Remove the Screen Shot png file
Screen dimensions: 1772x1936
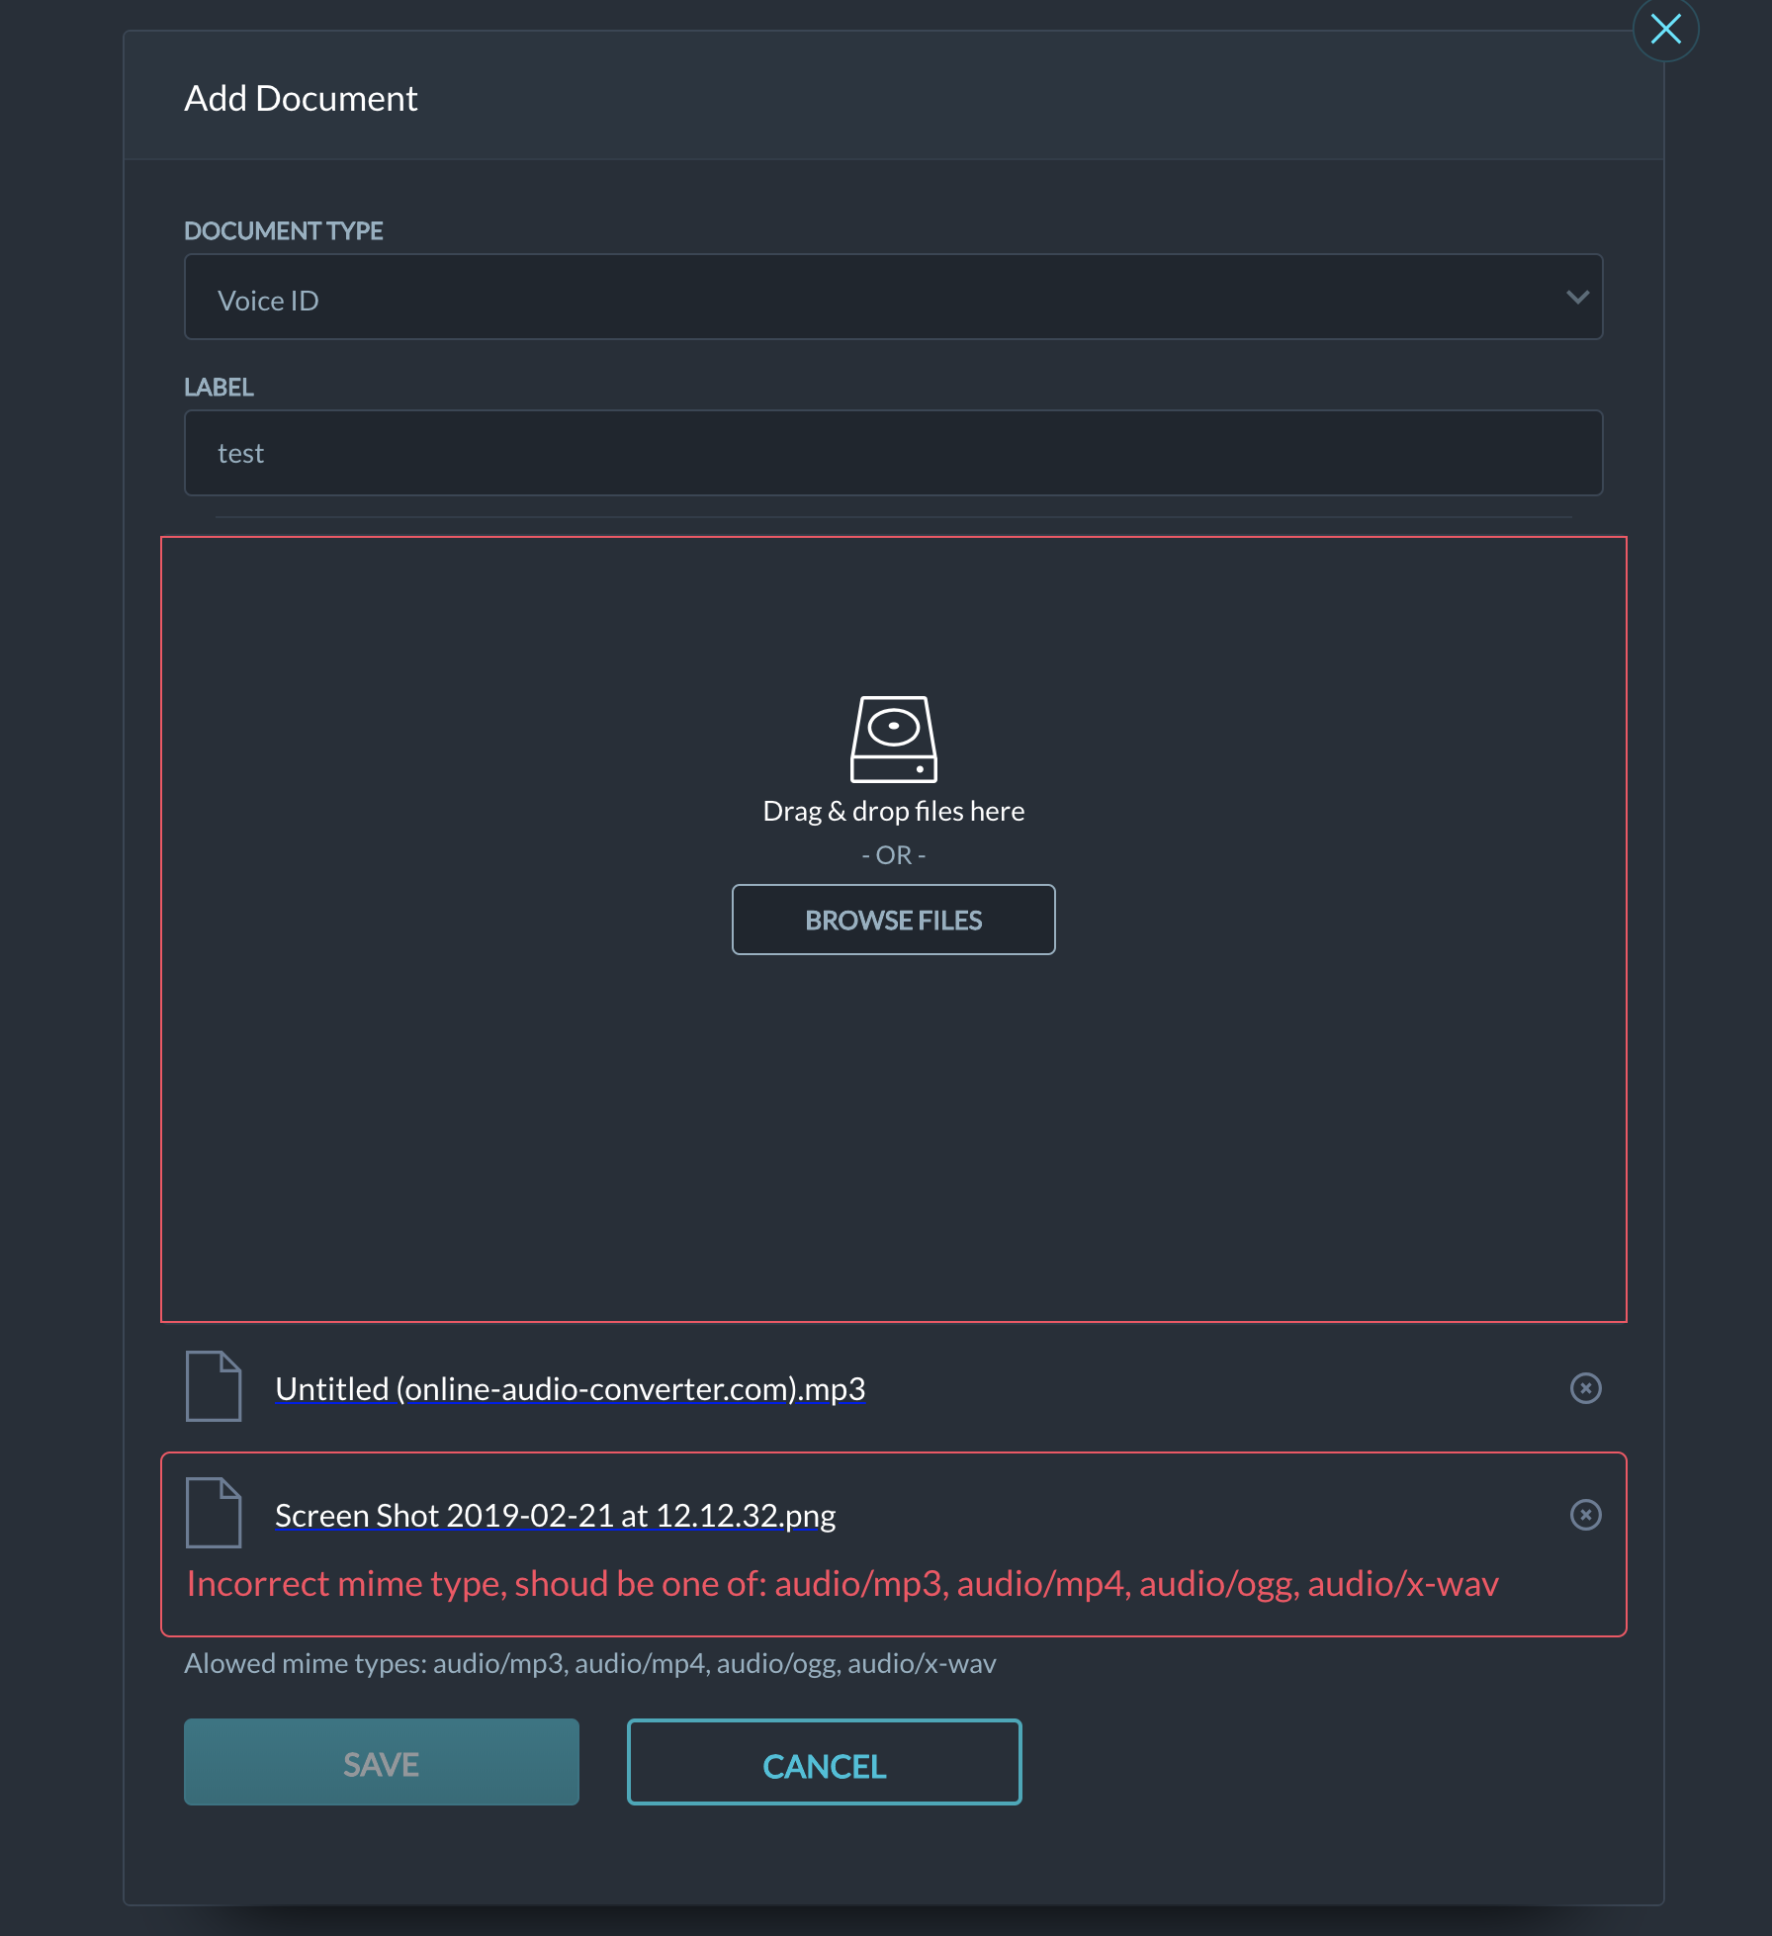tap(1585, 1516)
